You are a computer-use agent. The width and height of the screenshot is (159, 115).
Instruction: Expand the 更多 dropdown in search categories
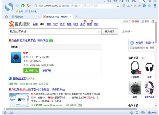click(x=97, y=24)
